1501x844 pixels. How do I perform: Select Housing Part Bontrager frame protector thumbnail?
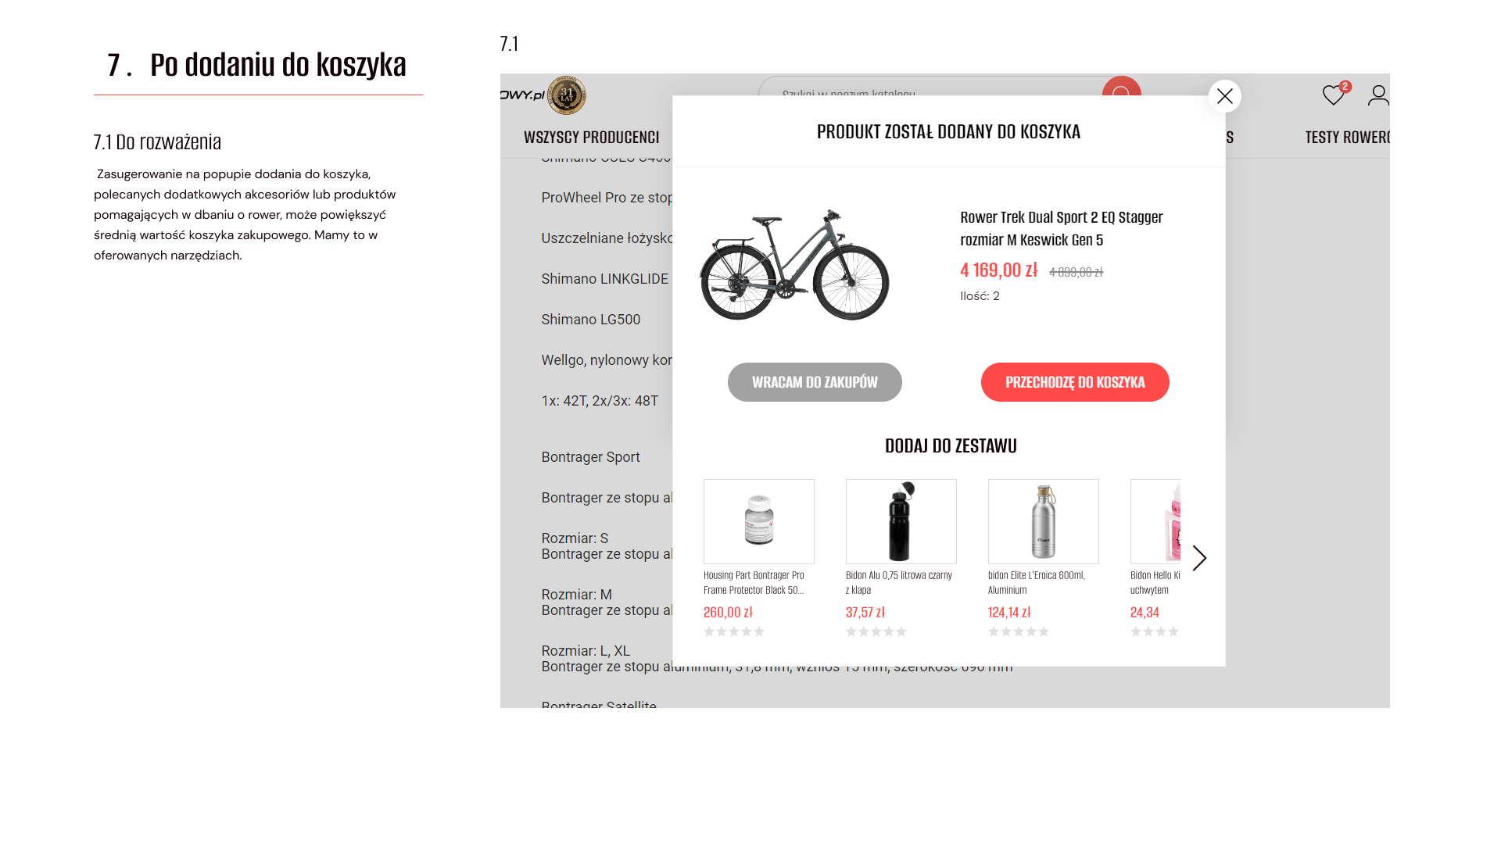758,521
